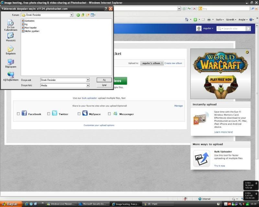Click the Aç button
The image size is (259, 207).
(x=104, y=80)
